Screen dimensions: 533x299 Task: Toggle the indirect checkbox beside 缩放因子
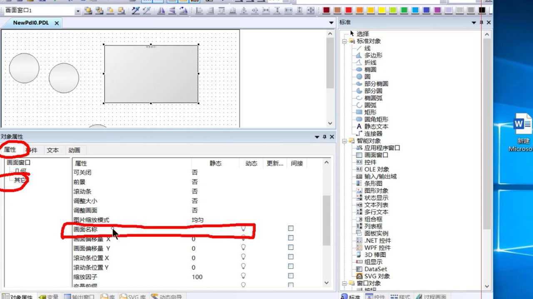pyautogui.click(x=291, y=276)
